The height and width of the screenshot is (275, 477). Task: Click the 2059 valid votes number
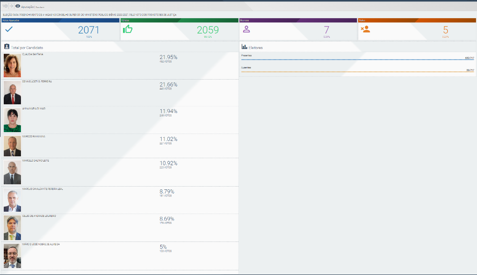tap(207, 30)
